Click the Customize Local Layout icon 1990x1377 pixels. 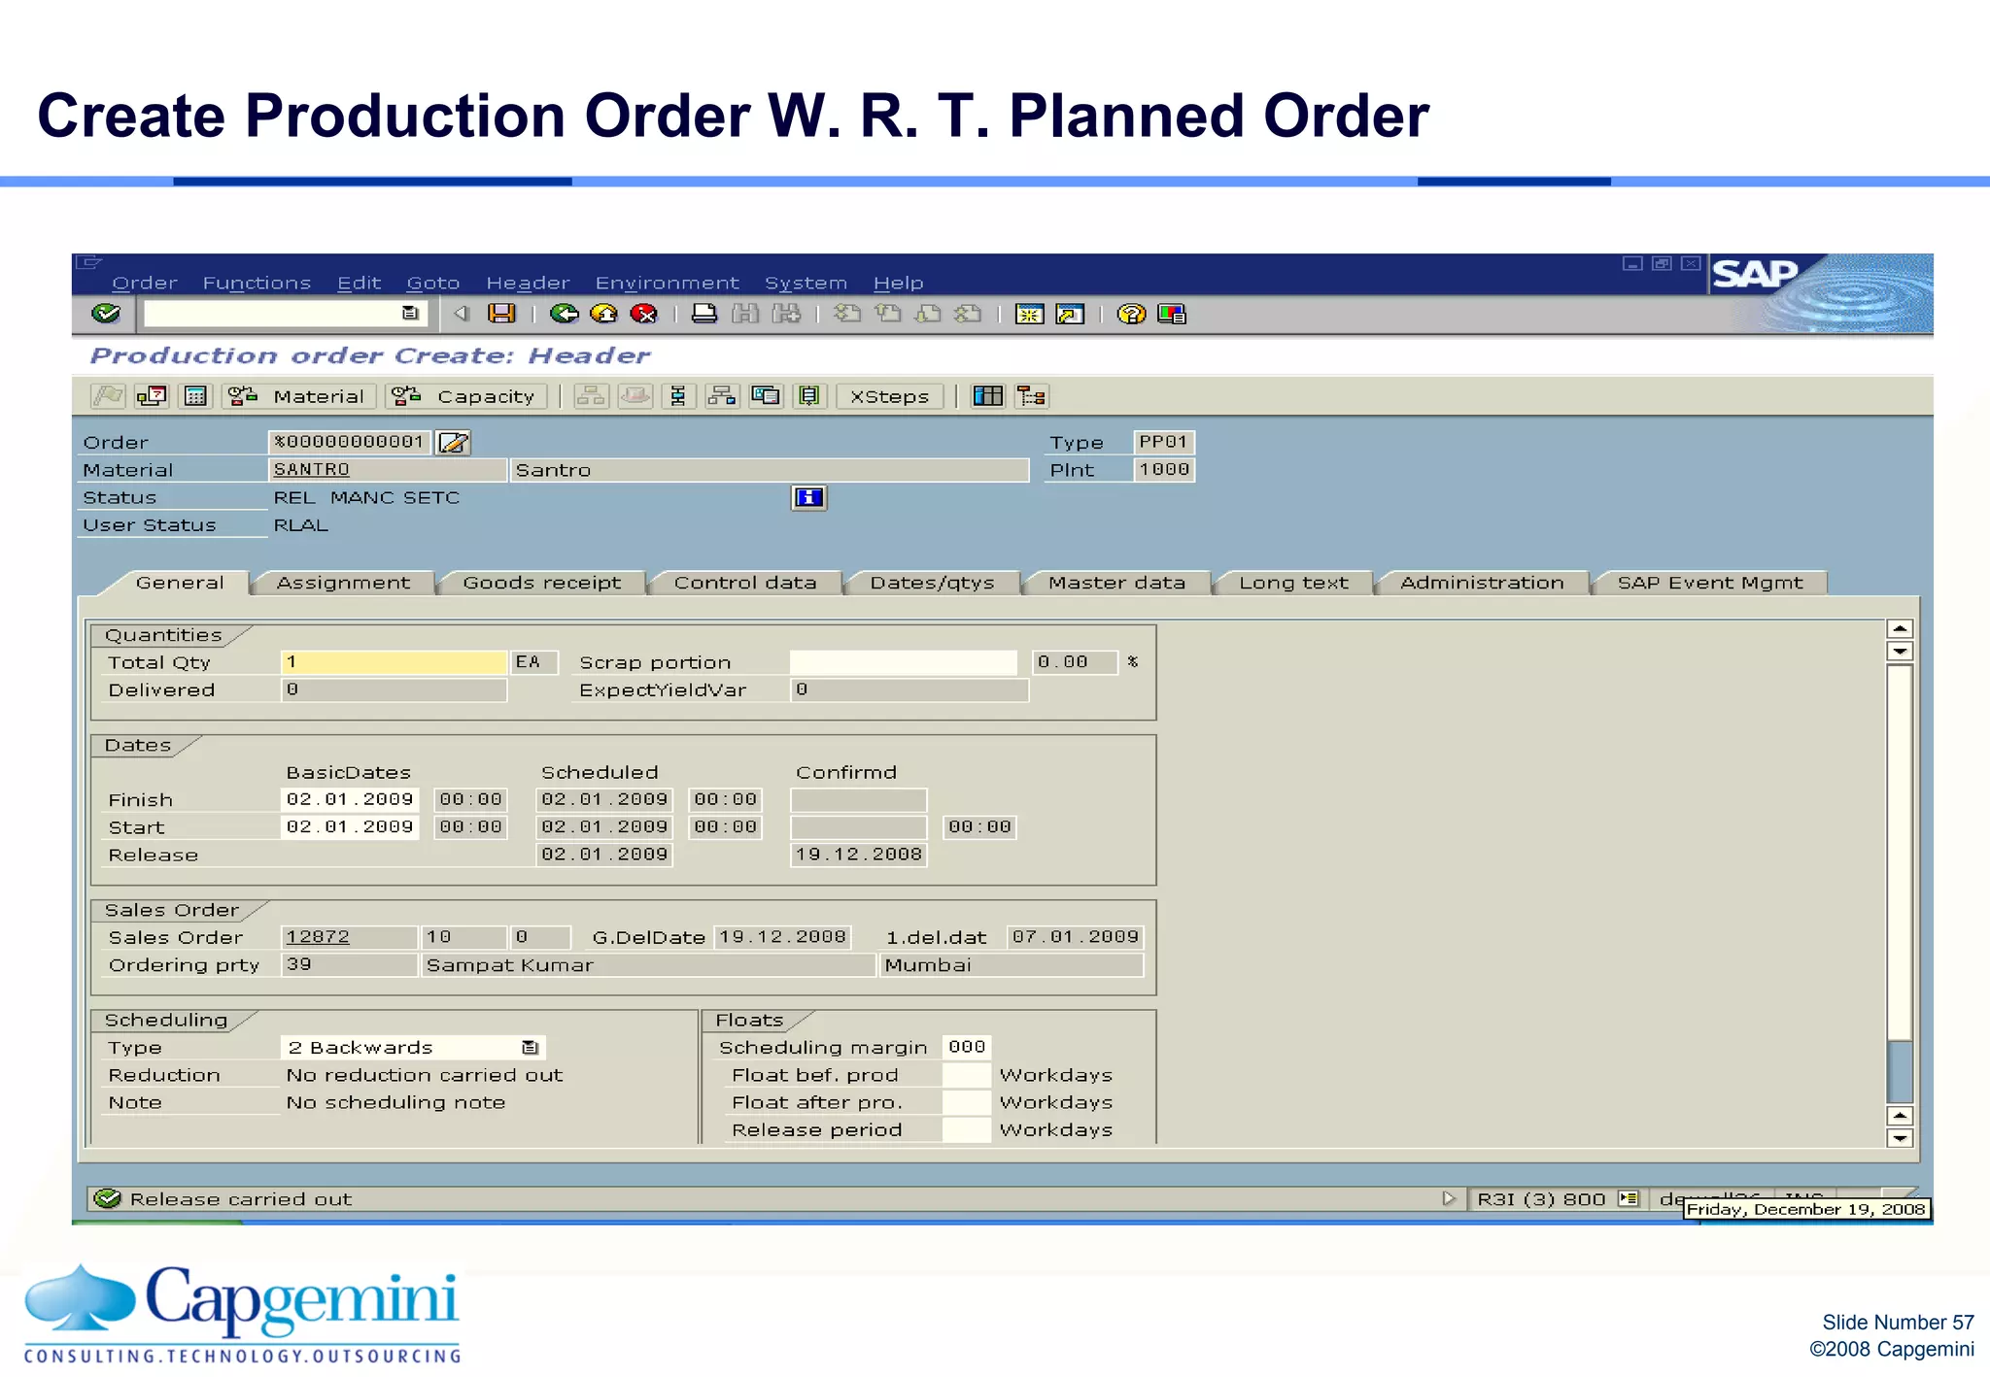point(1172,314)
